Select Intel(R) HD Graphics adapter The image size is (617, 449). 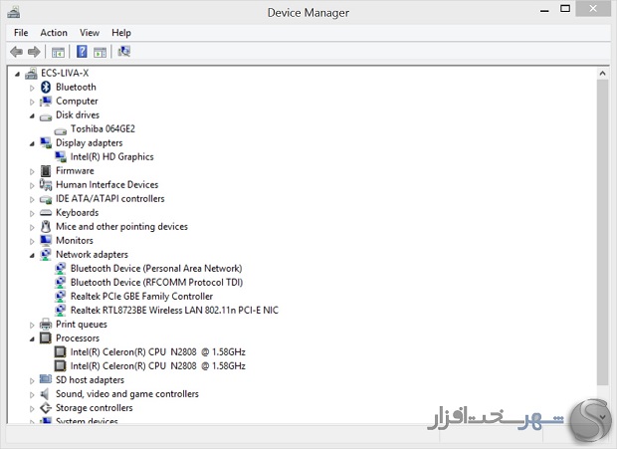112,156
